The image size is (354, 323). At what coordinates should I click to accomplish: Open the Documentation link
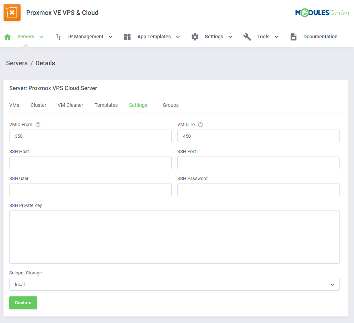coord(320,37)
